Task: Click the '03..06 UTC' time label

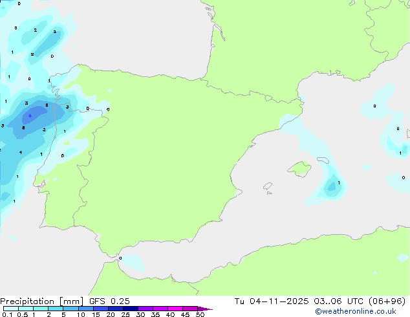Action: [339, 301]
